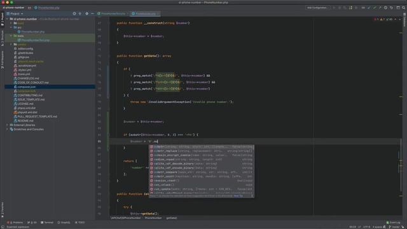
Task: Open the Terminal tool window tab
Action: (47, 223)
